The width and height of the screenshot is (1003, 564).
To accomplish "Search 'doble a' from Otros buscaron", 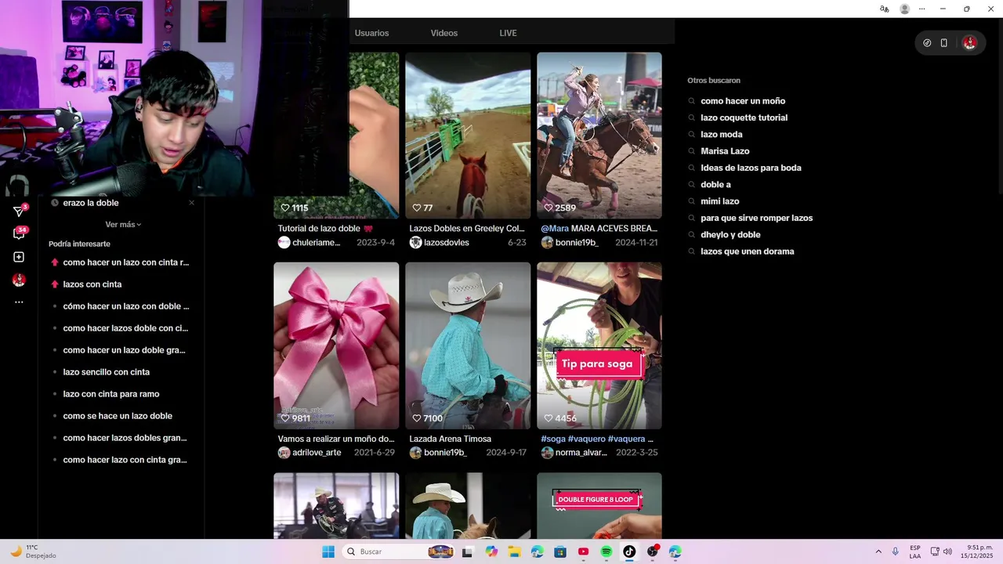I will pos(715,185).
